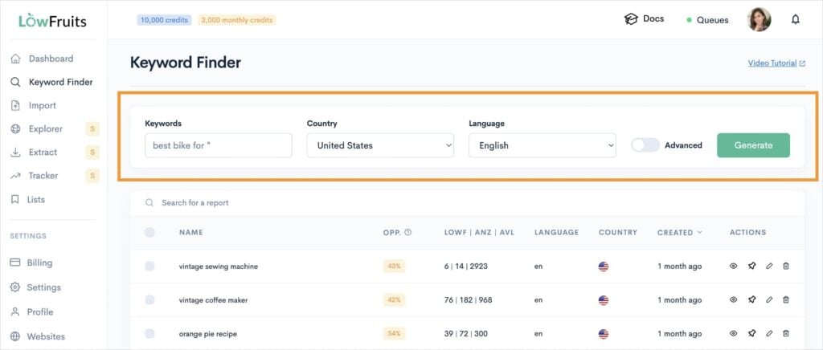Delete the orange pie recipe report
Screen dimensions: 823x350
tap(786, 333)
